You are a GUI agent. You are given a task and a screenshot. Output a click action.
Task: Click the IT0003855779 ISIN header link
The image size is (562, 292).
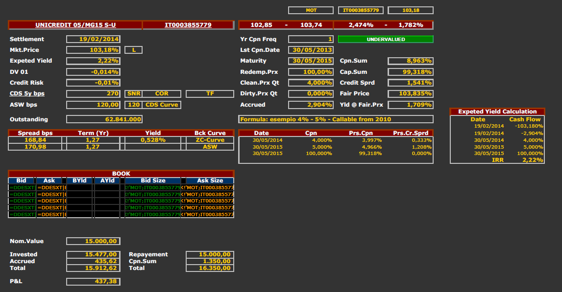click(188, 25)
